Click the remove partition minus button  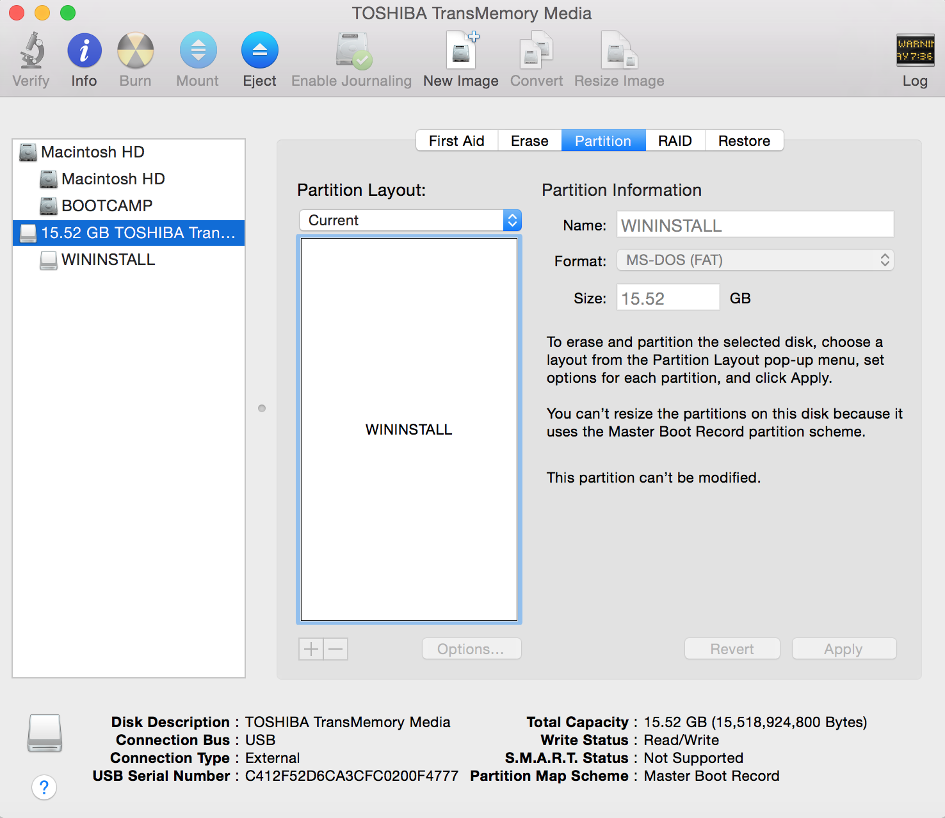pos(336,649)
